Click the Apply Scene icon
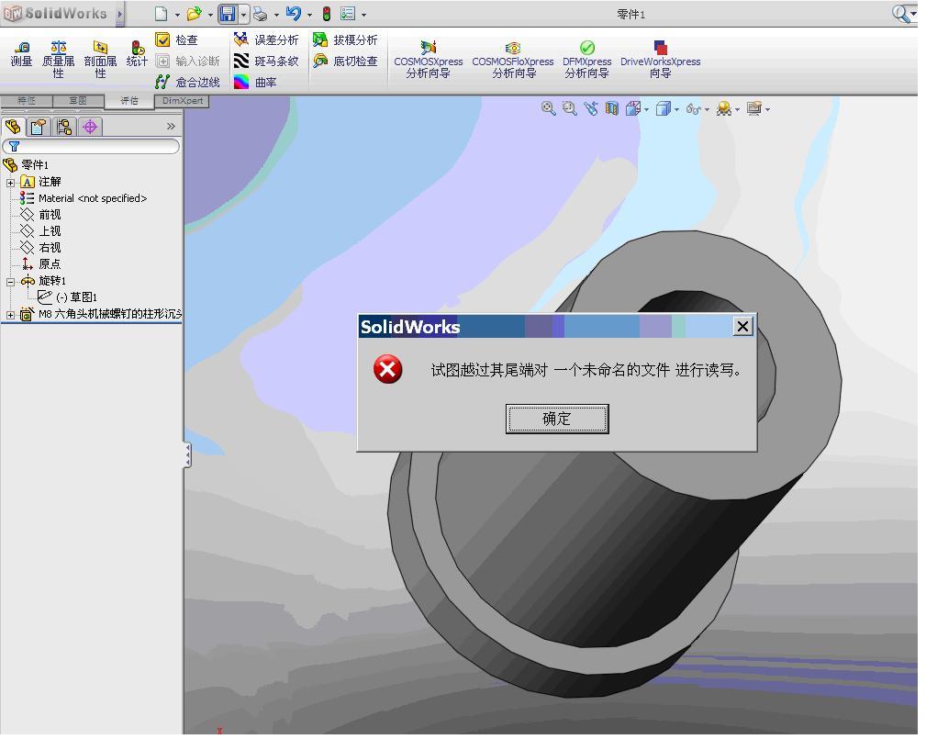926x739 pixels. [724, 108]
